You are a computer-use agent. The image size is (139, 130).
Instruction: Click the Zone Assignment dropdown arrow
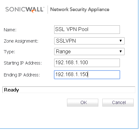pos(121,41)
